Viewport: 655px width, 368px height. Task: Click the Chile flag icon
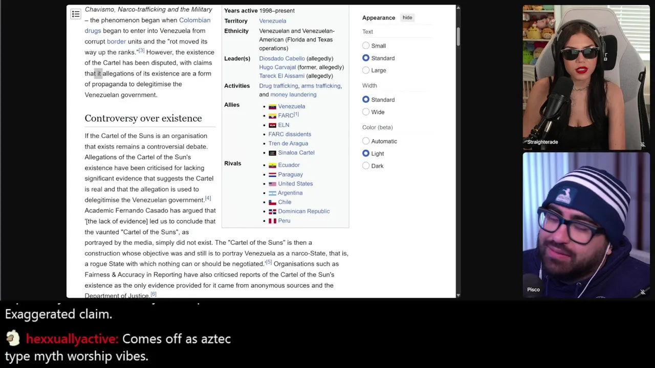[x=272, y=202]
